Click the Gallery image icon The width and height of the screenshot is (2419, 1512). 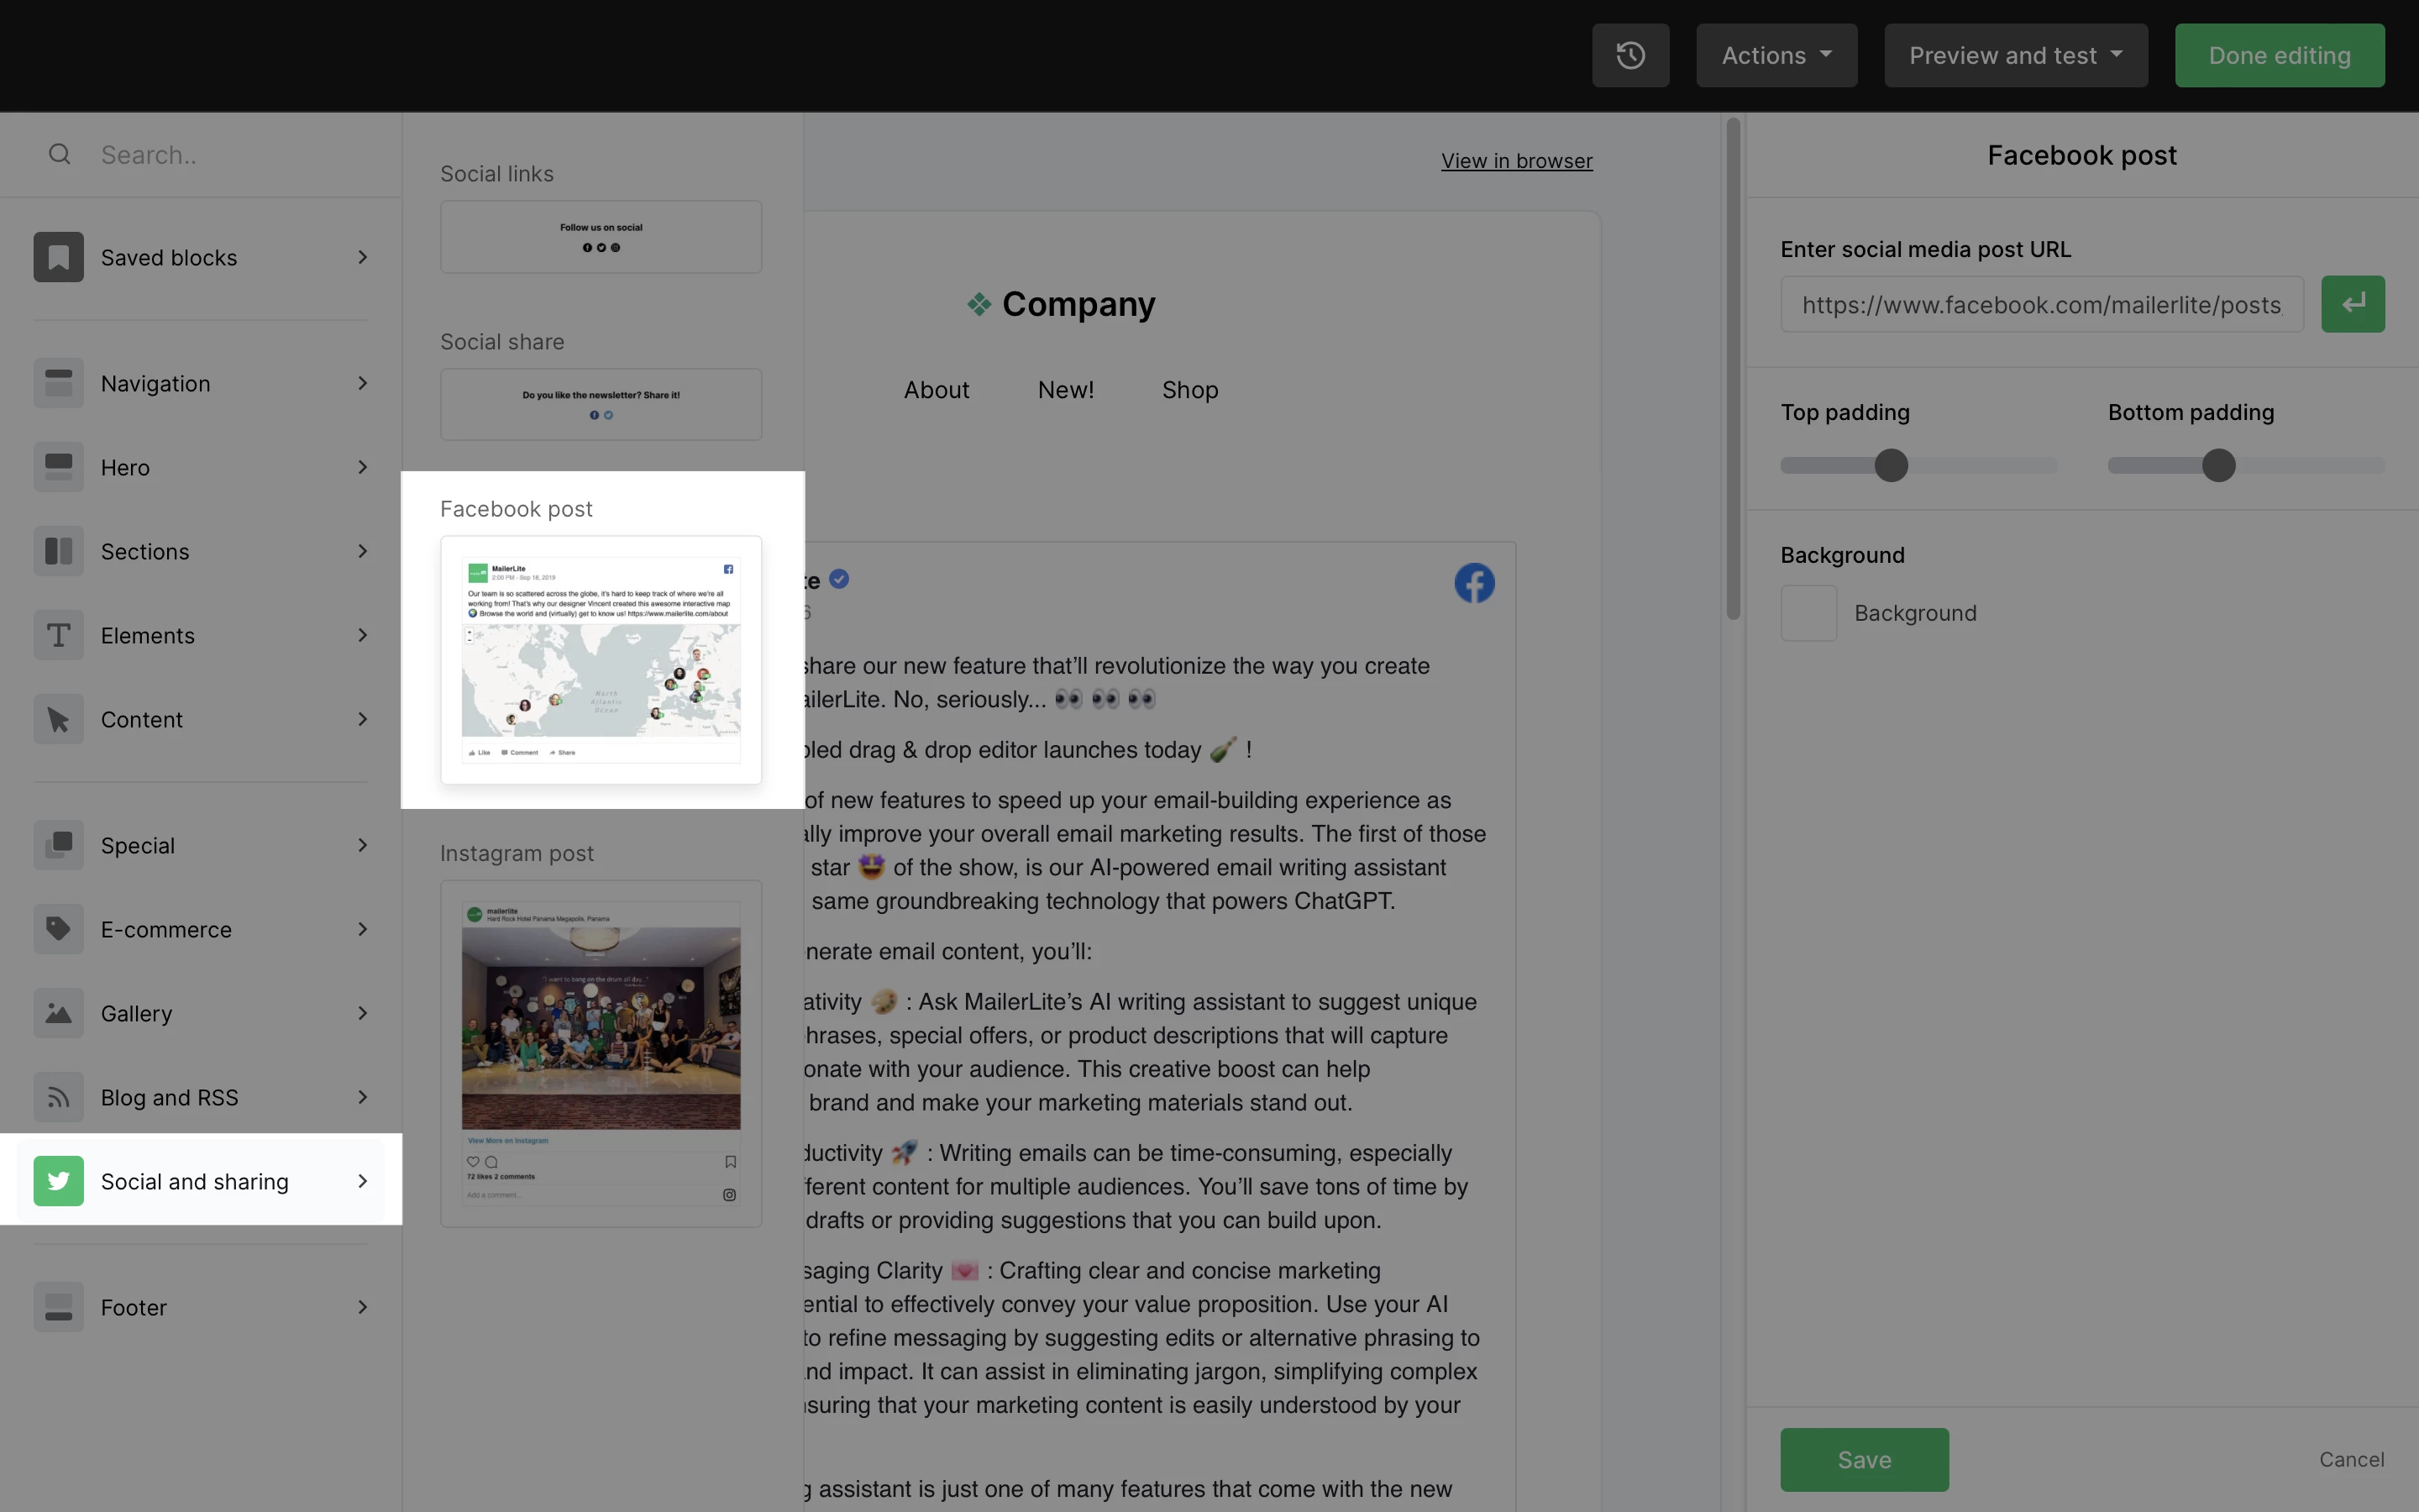coord(58,1013)
